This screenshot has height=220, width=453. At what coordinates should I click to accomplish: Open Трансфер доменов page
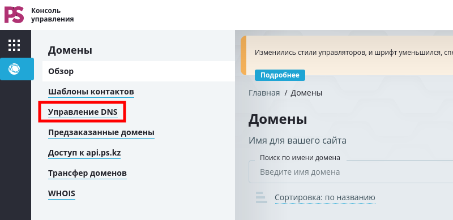[x=87, y=173]
